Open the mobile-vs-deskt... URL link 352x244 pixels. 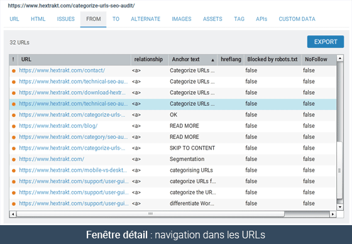coord(73,170)
